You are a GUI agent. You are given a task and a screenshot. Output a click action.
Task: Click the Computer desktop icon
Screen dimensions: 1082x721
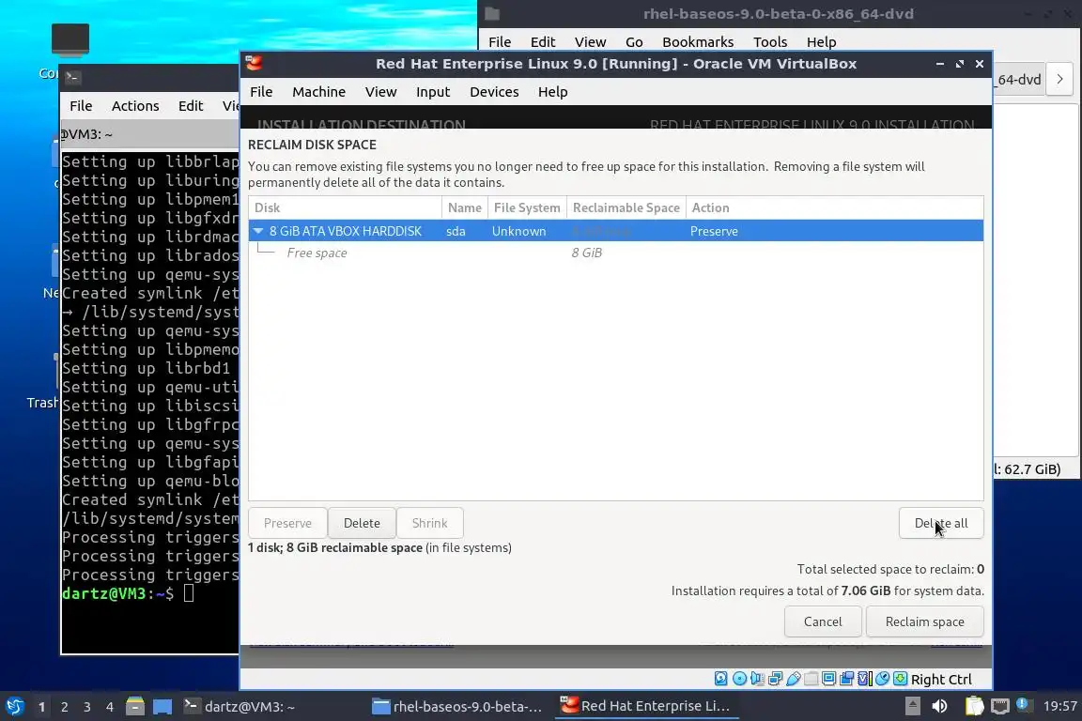point(70,40)
